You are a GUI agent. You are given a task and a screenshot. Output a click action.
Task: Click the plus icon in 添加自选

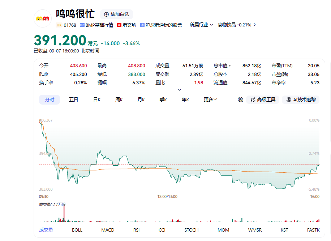106,14
